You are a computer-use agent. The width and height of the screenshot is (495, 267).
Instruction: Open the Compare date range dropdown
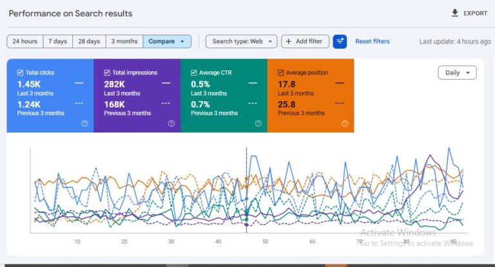[167, 41]
